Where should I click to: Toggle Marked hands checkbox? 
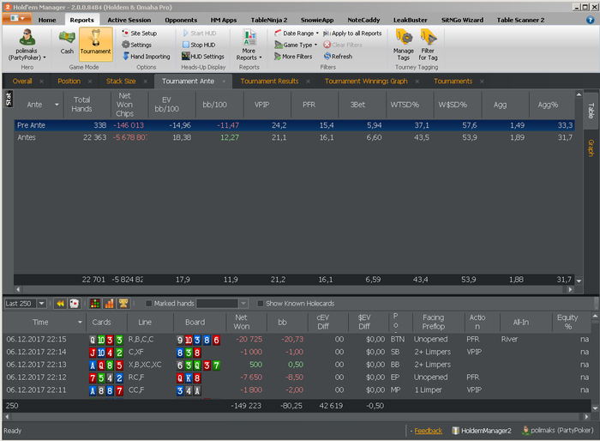click(x=149, y=304)
